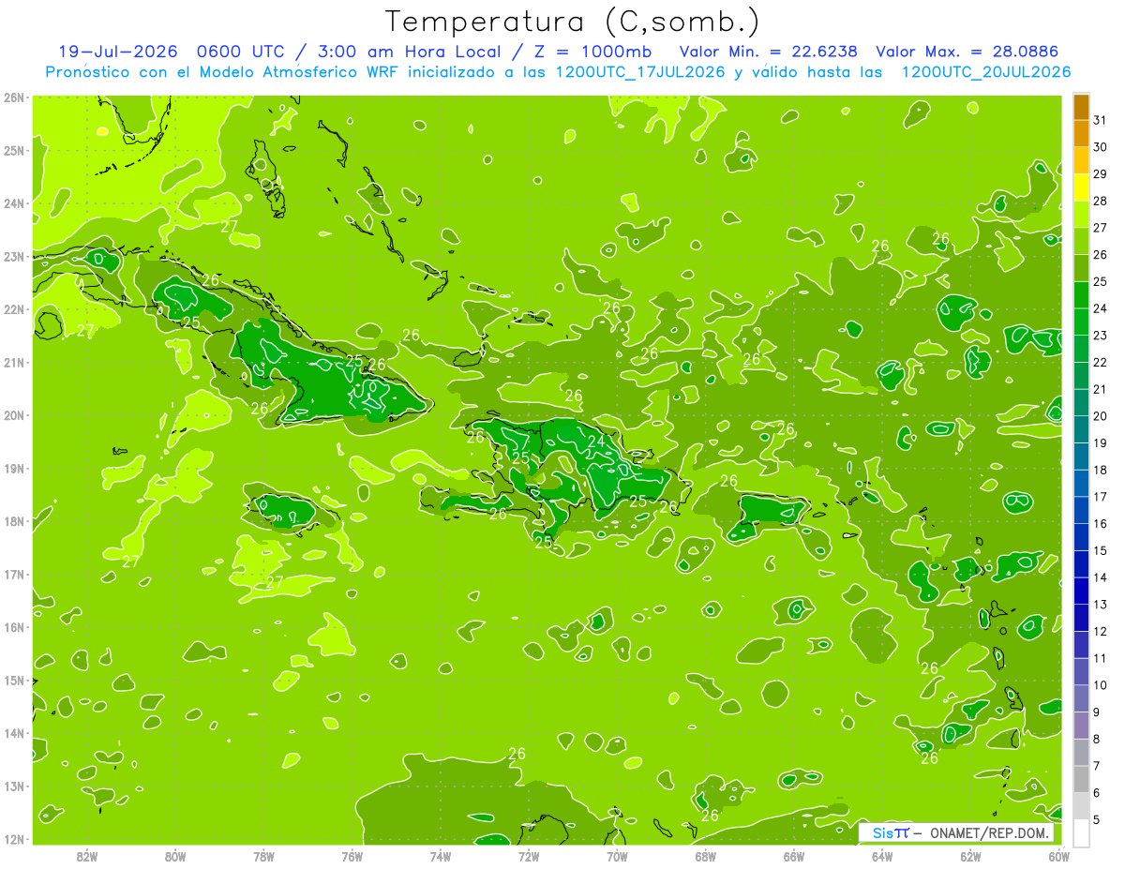Click the legend value label "5"
The image size is (1125, 869).
tap(1098, 819)
